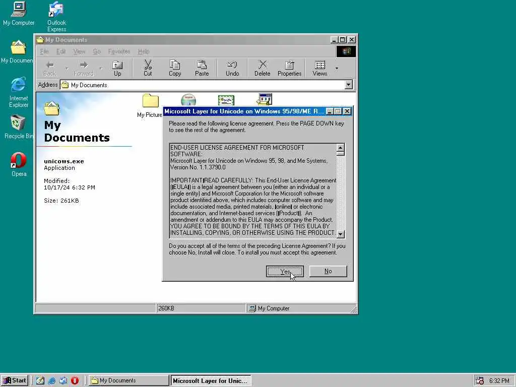Close the Microsoft Layer for Unicode dialog
The image size is (516, 387).
(347, 111)
